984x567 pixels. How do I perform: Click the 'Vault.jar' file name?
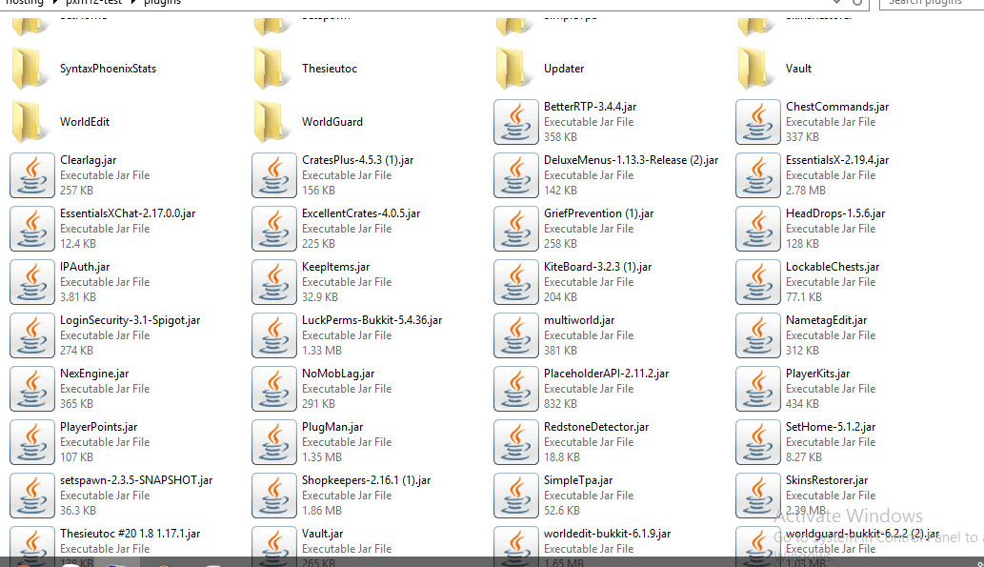tap(323, 534)
